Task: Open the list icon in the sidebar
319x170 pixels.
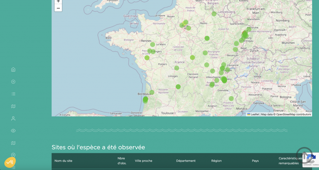Action: (x=13, y=94)
